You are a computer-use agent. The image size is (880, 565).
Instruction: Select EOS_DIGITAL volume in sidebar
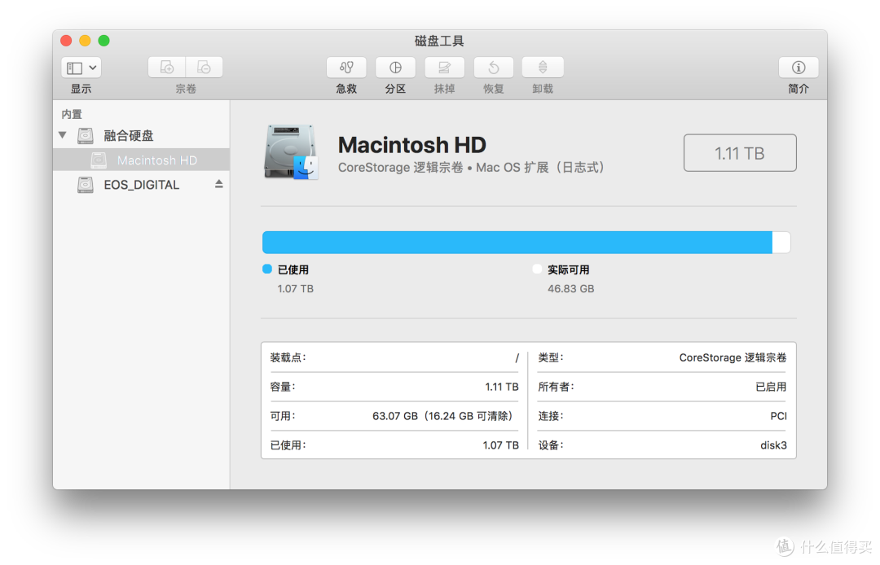(142, 185)
